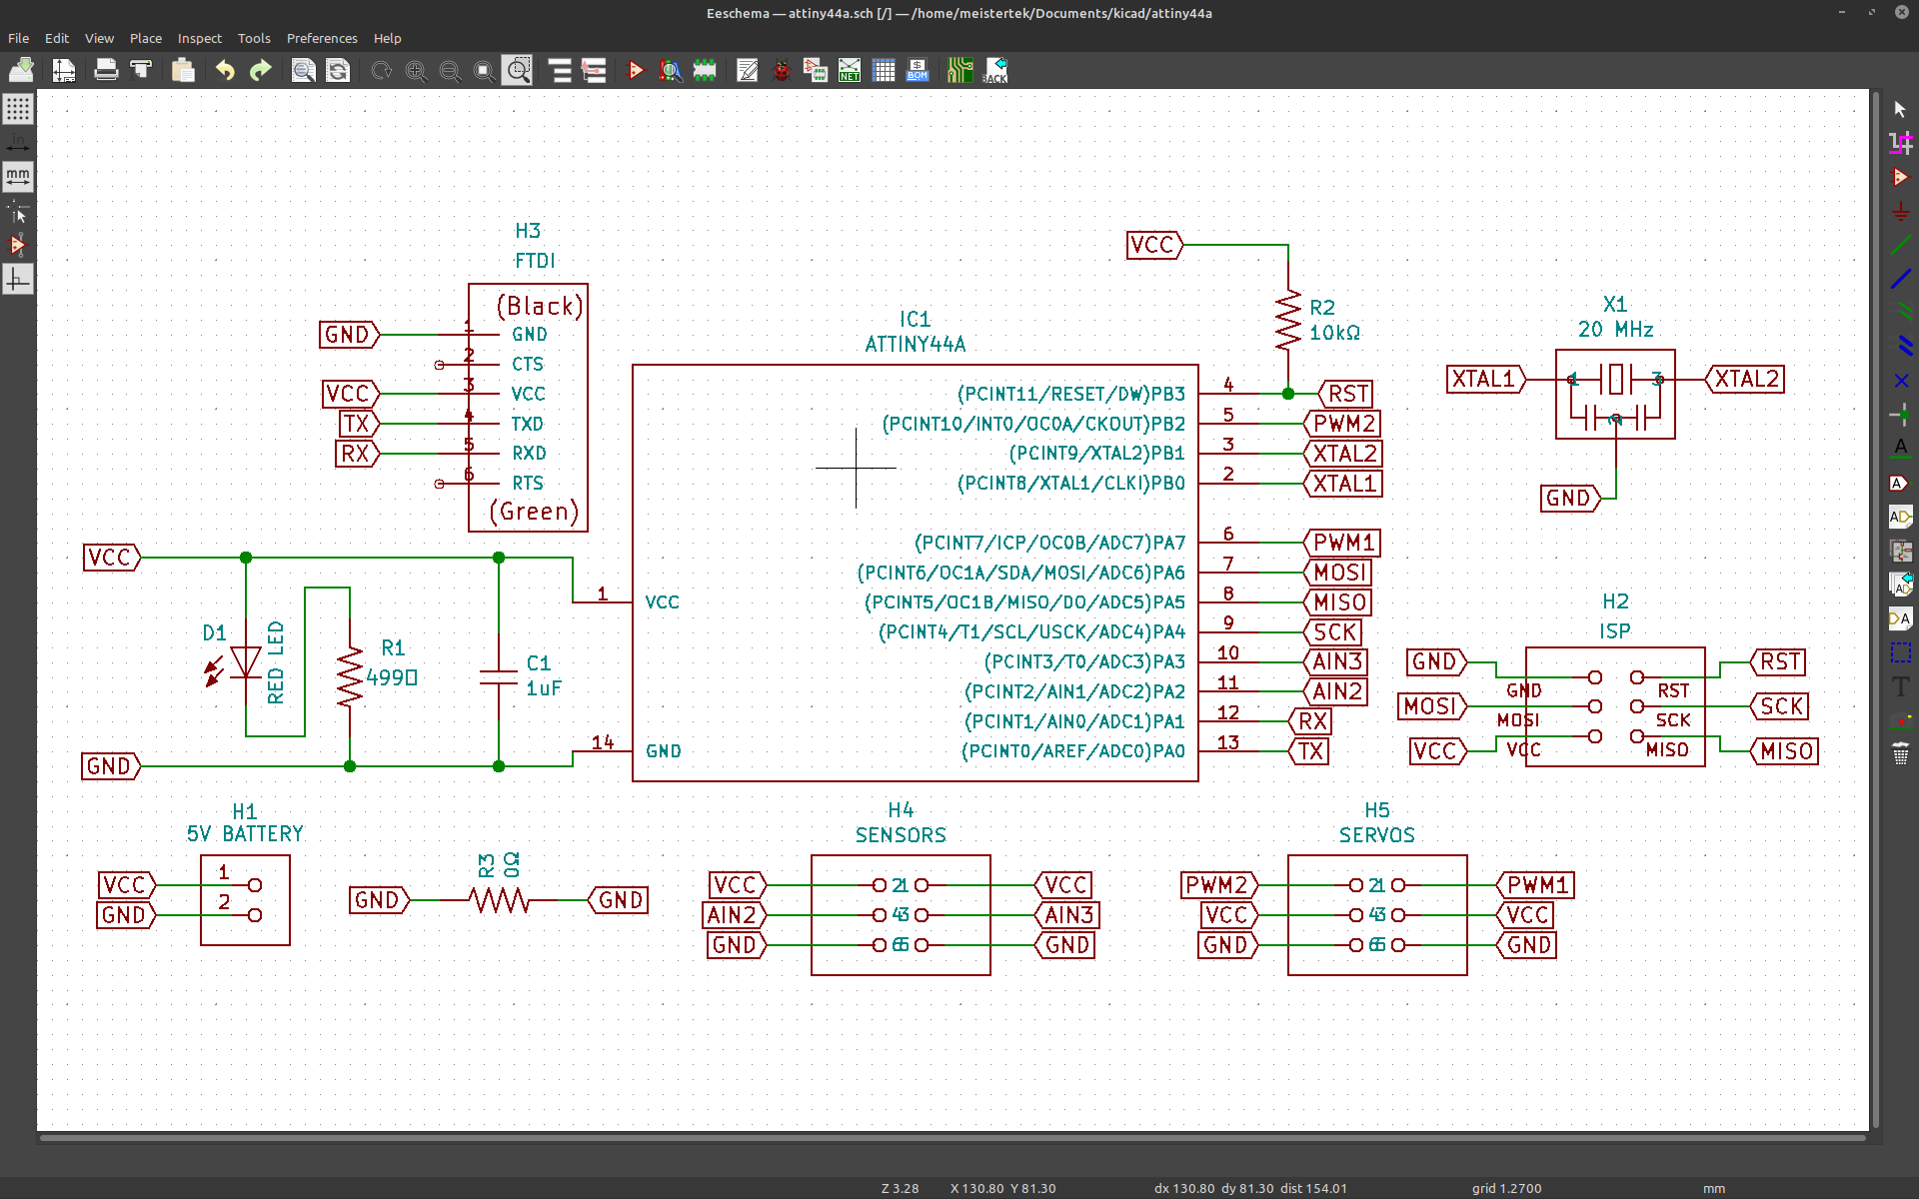Select the add bitmap image tool
Screen dimensions: 1919x1199
click(1900, 720)
